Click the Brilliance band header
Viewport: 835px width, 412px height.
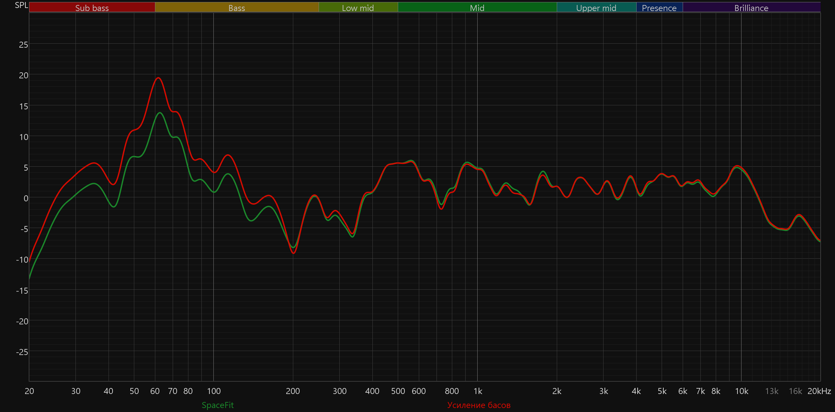[751, 8]
